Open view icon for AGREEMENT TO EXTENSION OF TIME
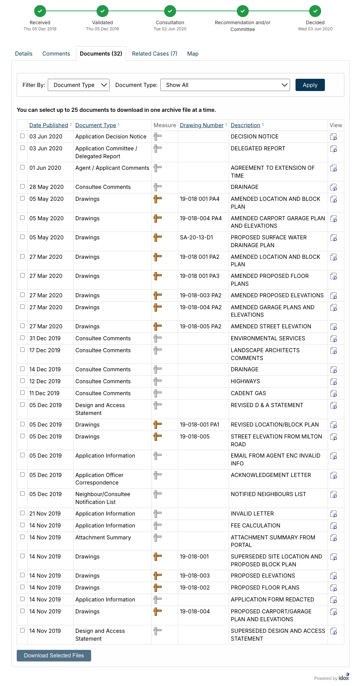Viewport: 359px width, 686px height. (x=333, y=168)
